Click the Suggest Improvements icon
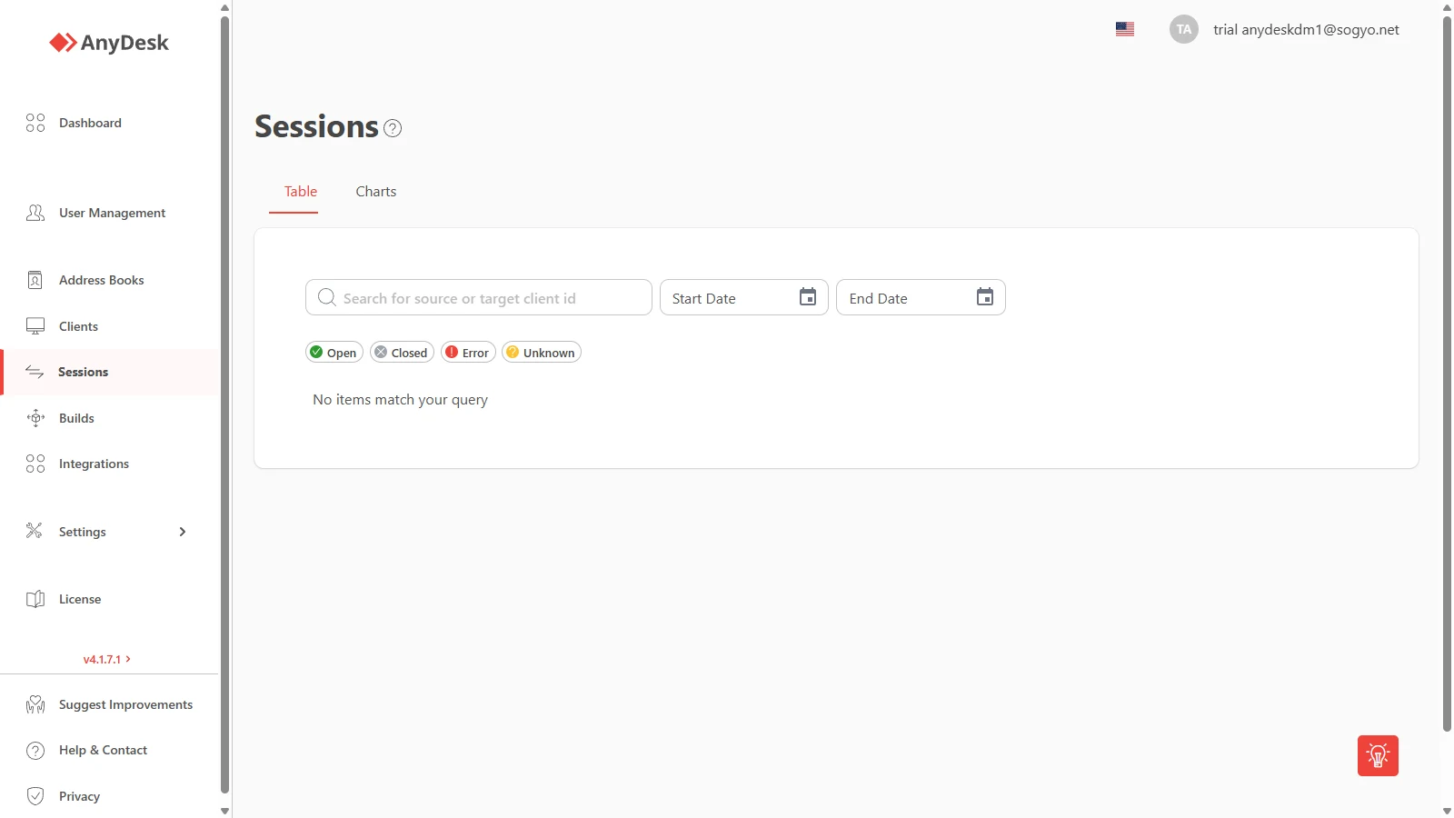 coord(35,704)
